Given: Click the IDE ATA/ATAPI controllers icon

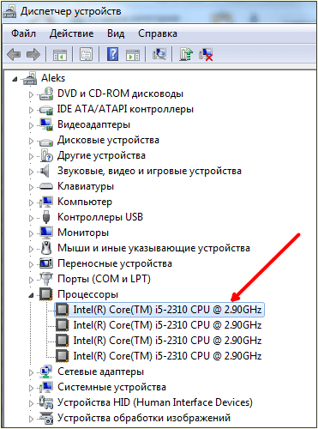Looking at the screenshot, I should pyautogui.click(x=46, y=110).
